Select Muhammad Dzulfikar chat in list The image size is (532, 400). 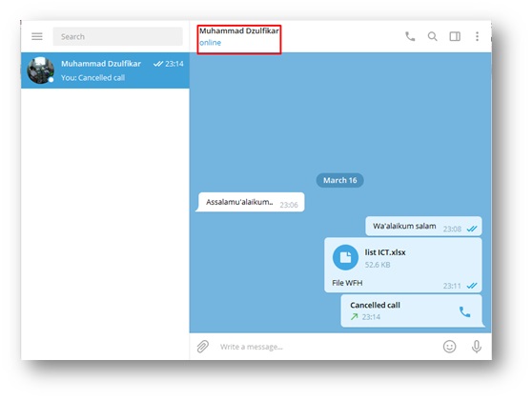tap(105, 70)
